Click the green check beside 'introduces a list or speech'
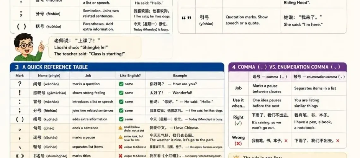This screenshot has height=158, width=360. (x=121, y=101)
